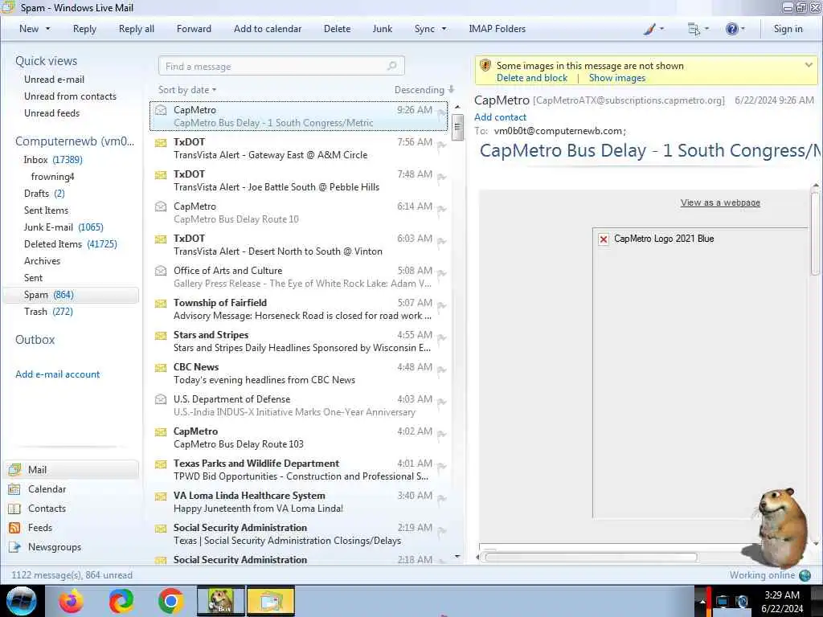Viewport: 823px width, 617px height.
Task: Click the security shield icon in the image warning bar
Action: click(x=485, y=66)
